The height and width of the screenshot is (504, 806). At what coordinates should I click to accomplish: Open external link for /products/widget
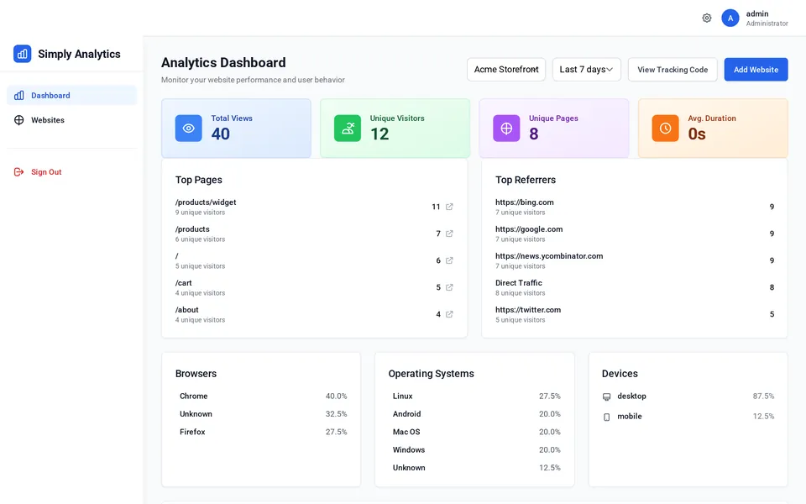[x=449, y=207]
